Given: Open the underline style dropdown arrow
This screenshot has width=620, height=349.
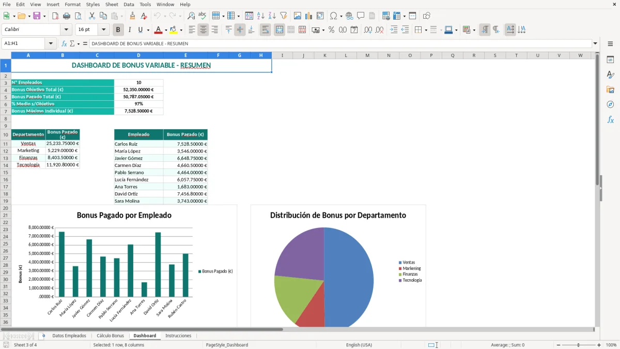Looking at the screenshot, I should (x=147, y=30).
